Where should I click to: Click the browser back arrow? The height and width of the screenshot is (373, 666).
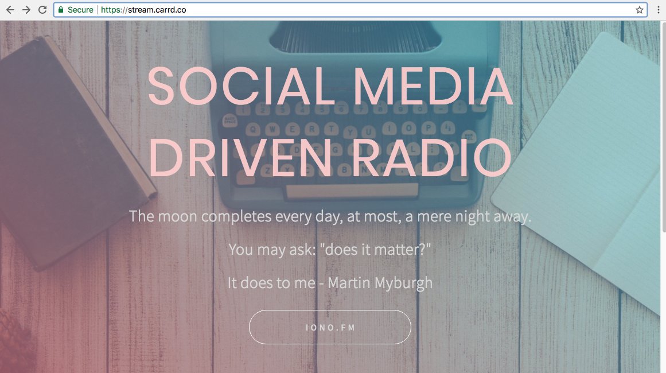click(10, 9)
